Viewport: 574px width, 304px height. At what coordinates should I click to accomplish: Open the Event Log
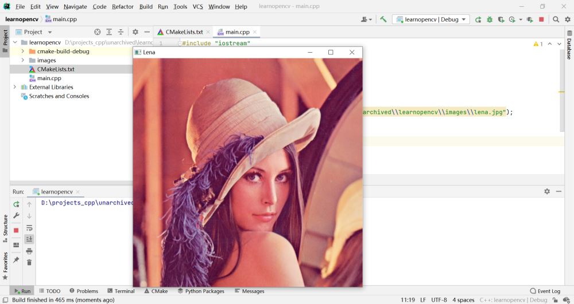pyautogui.click(x=545, y=291)
